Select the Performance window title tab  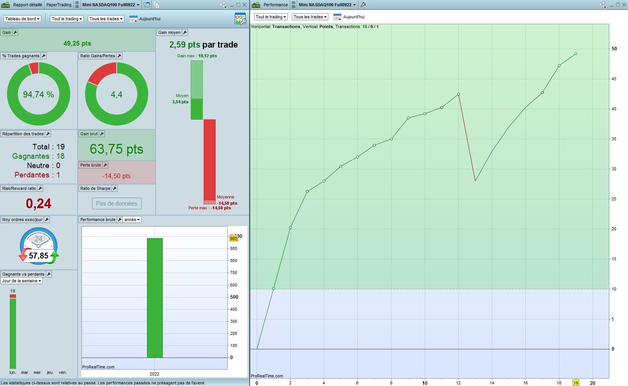pyautogui.click(x=275, y=5)
